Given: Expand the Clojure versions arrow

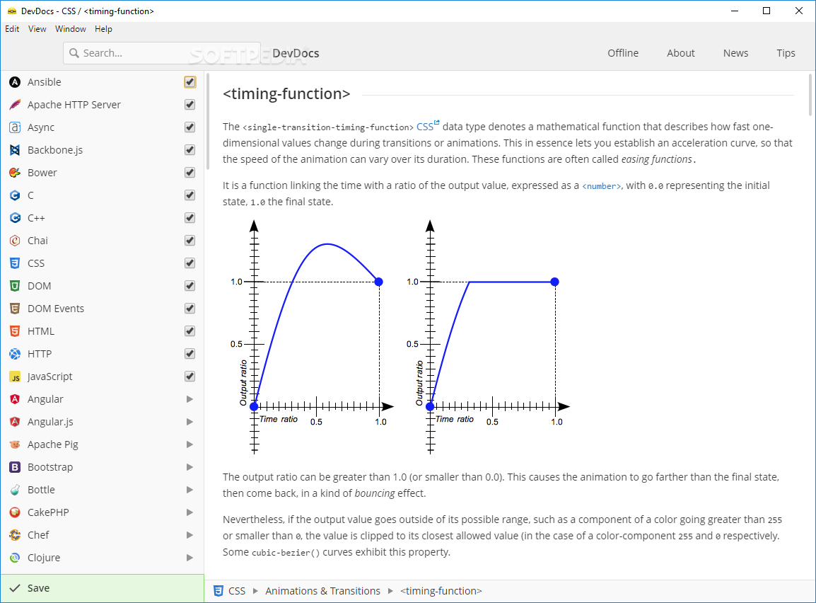Looking at the screenshot, I should point(190,558).
